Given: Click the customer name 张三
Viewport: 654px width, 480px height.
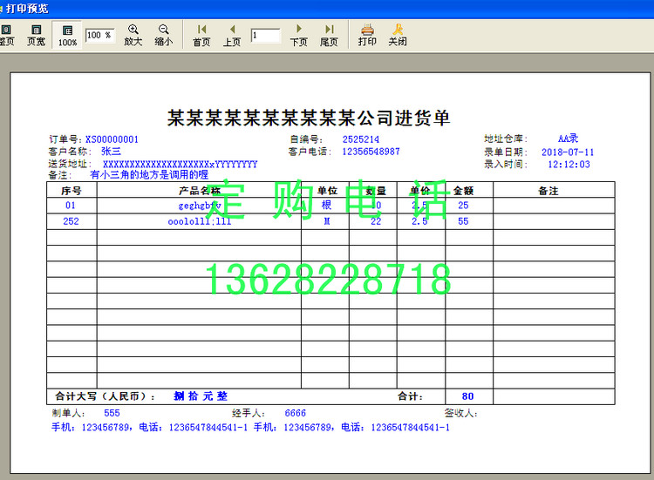Looking at the screenshot, I should 111,152.
